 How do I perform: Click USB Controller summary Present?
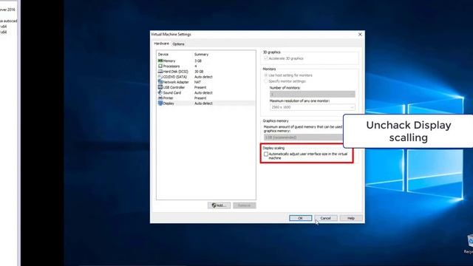200,87
